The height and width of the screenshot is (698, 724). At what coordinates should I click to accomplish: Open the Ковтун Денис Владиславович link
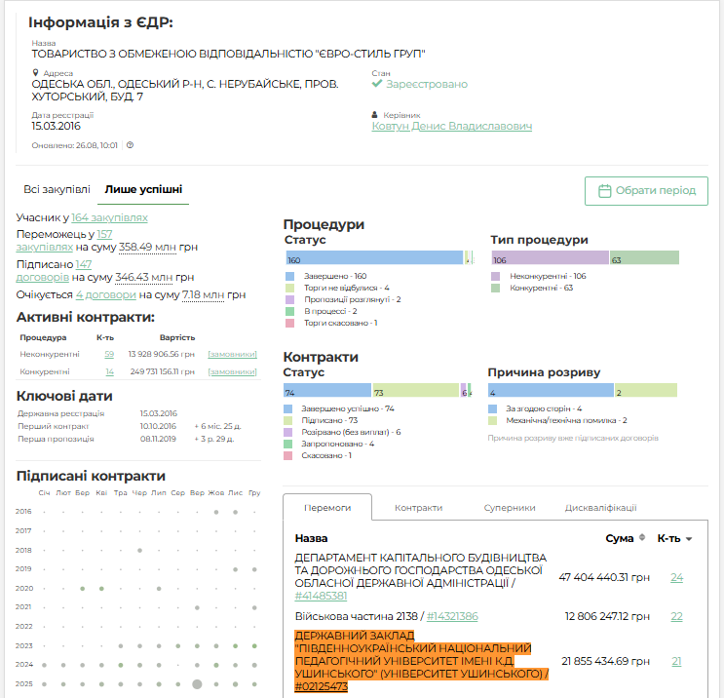[451, 126]
